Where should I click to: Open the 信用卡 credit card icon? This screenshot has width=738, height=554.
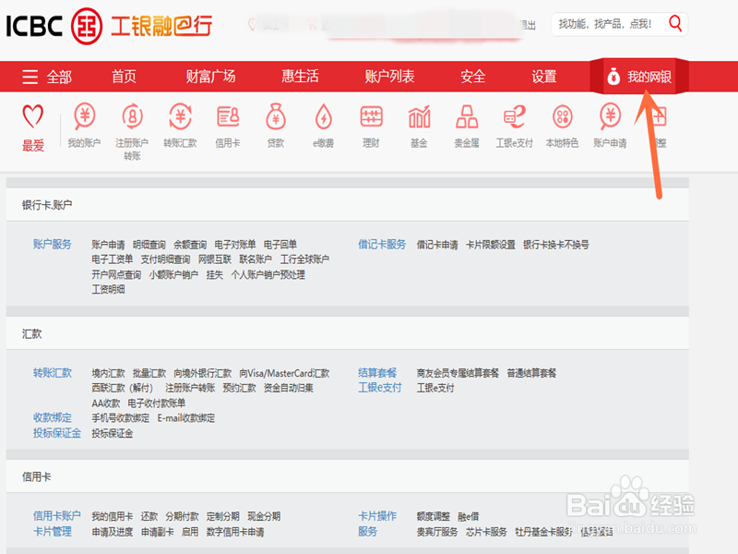228,118
